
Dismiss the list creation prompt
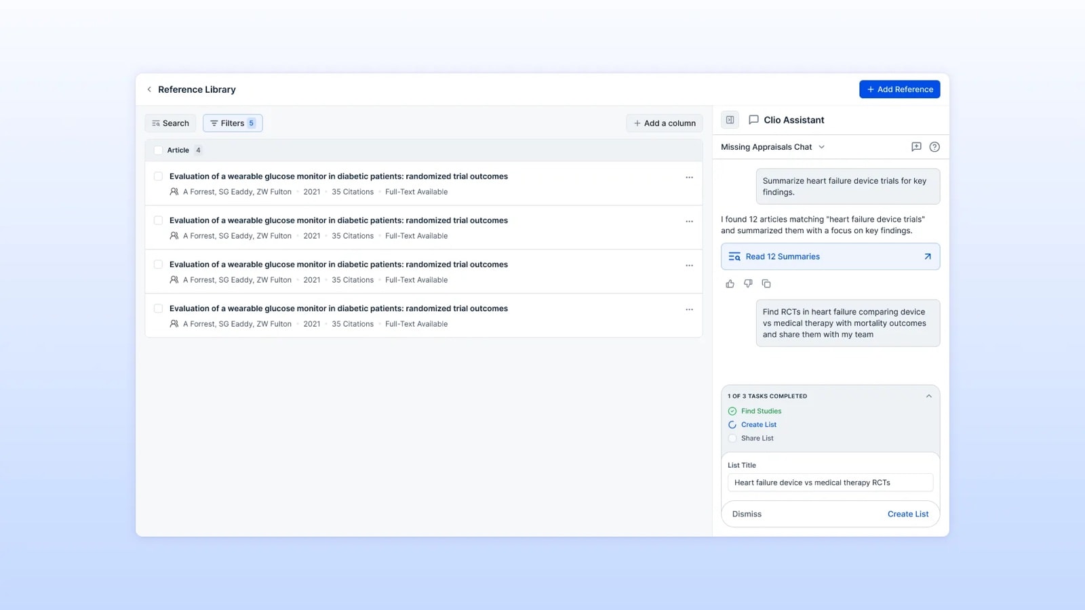(x=747, y=514)
